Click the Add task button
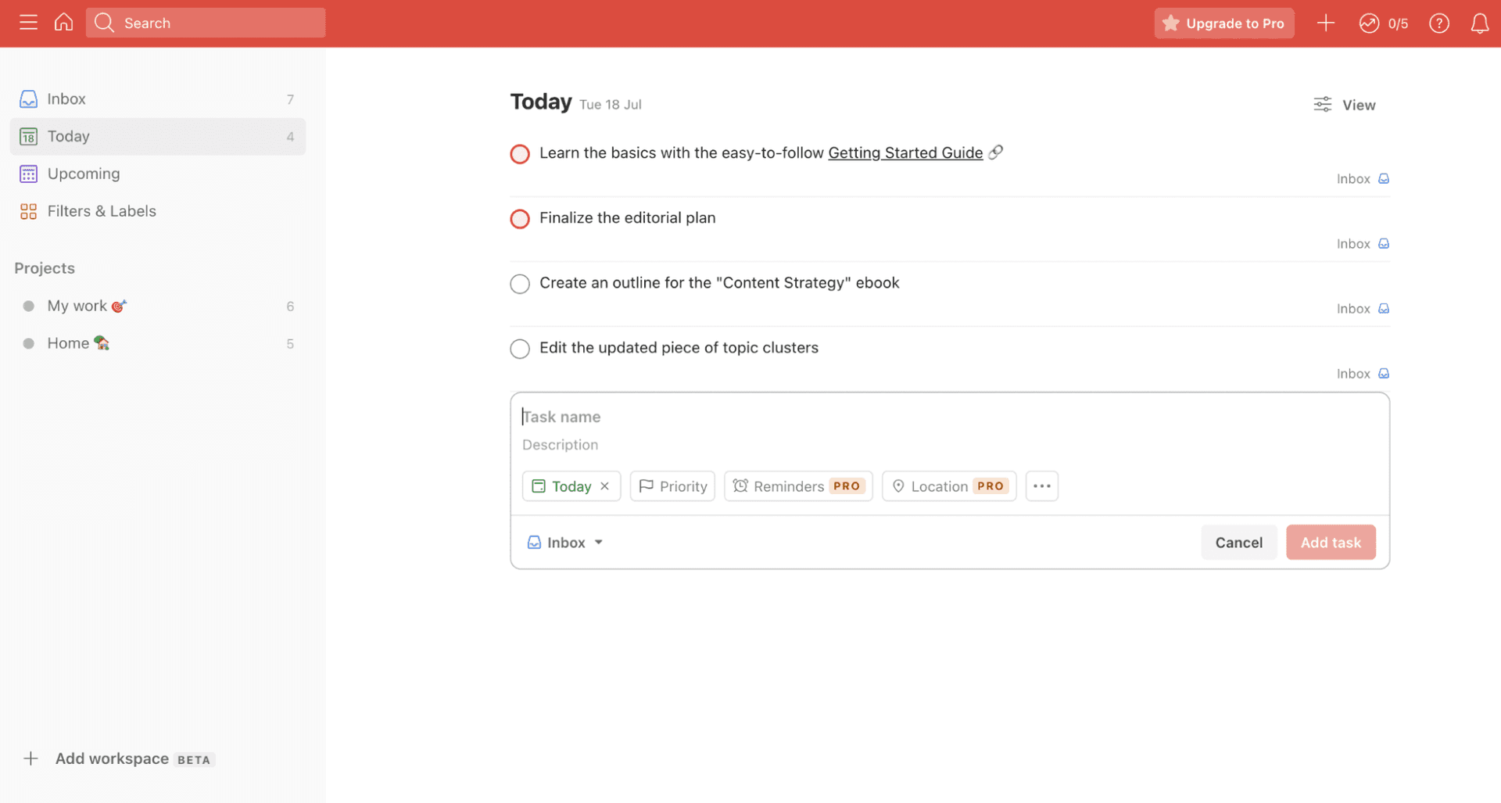The image size is (1501, 803). tap(1331, 543)
